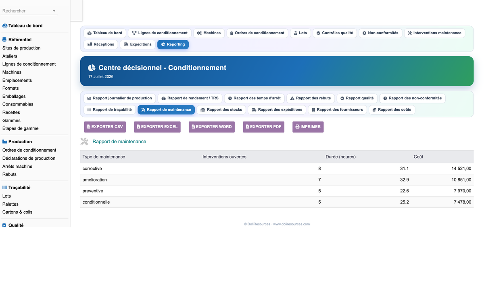Viewport: 484px width, 299px height.
Task: Open sidebar Lots link under Traçabilité
Action: (x=7, y=196)
